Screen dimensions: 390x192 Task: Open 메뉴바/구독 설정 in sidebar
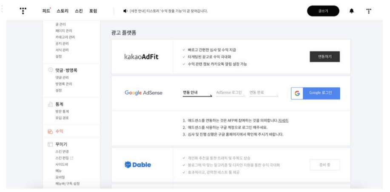[67, 184]
